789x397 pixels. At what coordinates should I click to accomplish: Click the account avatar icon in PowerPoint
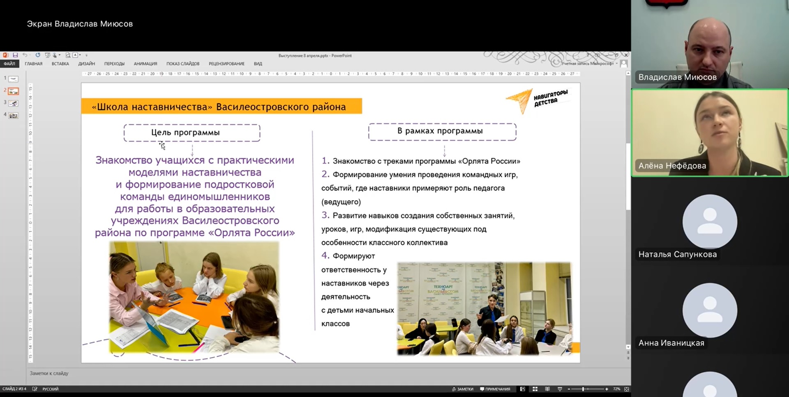coord(624,64)
